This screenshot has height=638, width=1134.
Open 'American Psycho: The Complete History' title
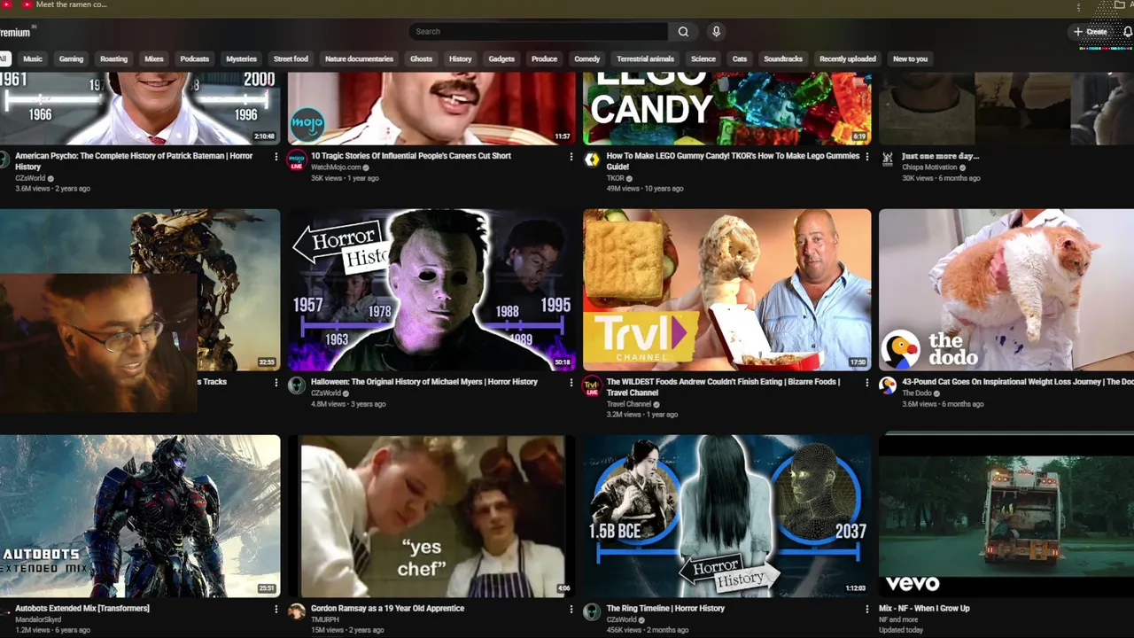tap(134, 161)
